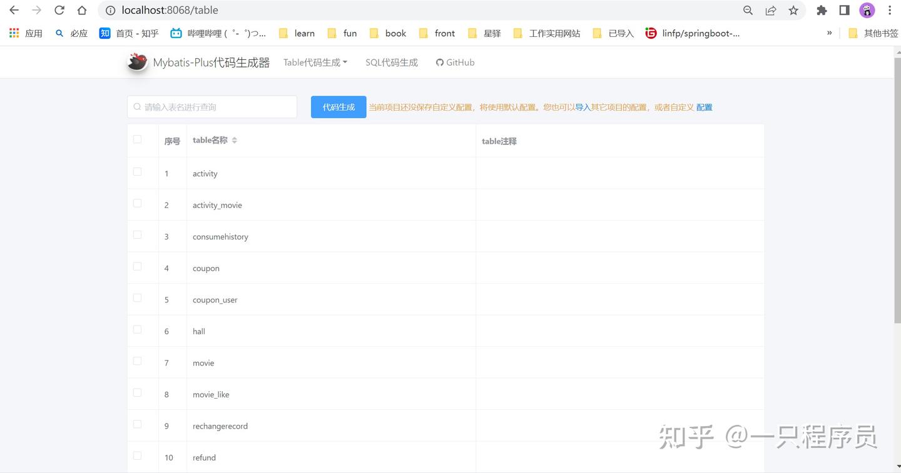Open the Chrome three-dot menu
Viewport: 901px width, 473px height.
(890, 10)
